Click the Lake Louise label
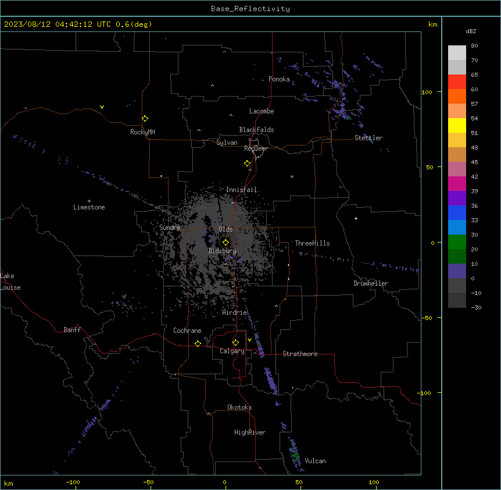Screen dimensions: 501x490 [10, 282]
